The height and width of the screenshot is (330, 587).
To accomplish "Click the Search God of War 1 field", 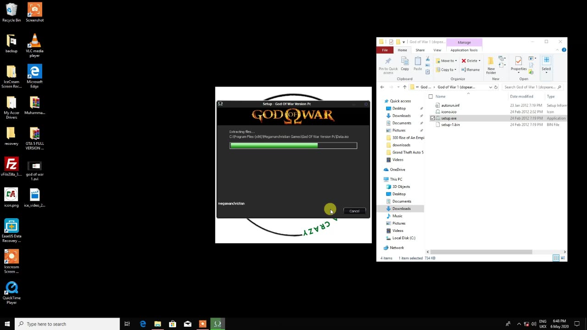I will click(532, 87).
